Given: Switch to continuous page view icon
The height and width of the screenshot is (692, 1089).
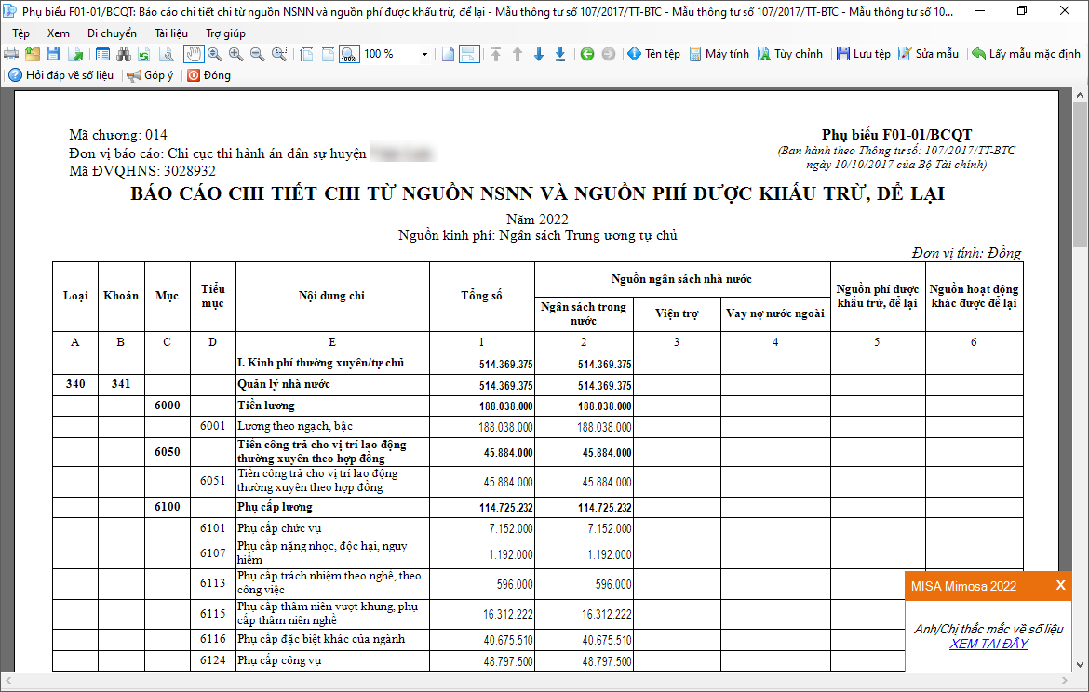Looking at the screenshot, I should pos(469,54).
